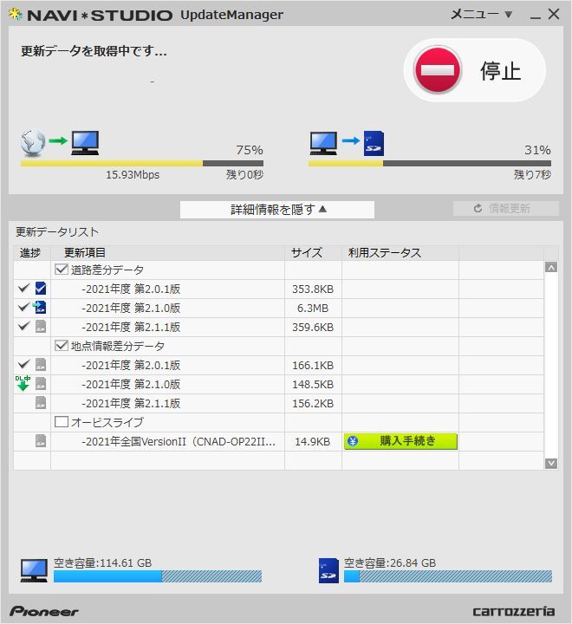
Task: Click the 353.8KB size cell
Action: [313, 289]
